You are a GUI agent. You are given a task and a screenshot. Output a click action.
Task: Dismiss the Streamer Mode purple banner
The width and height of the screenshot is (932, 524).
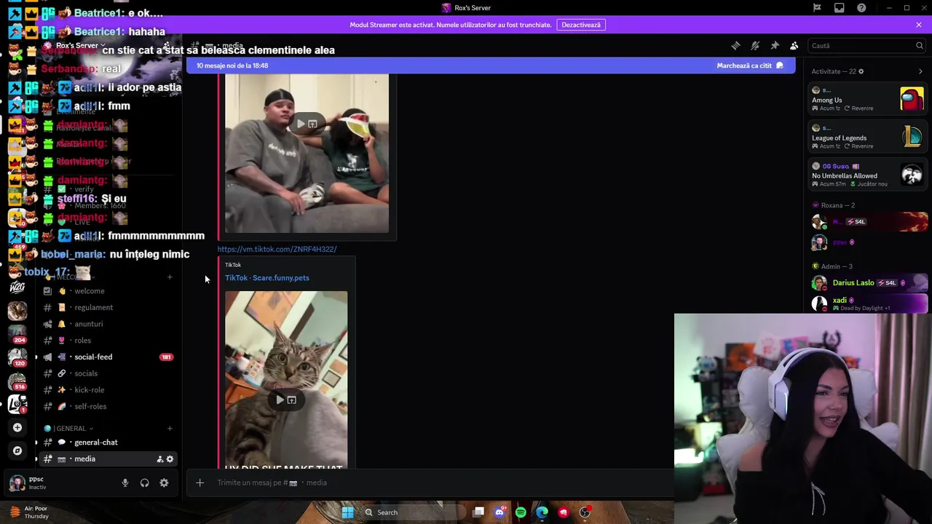coord(919,25)
